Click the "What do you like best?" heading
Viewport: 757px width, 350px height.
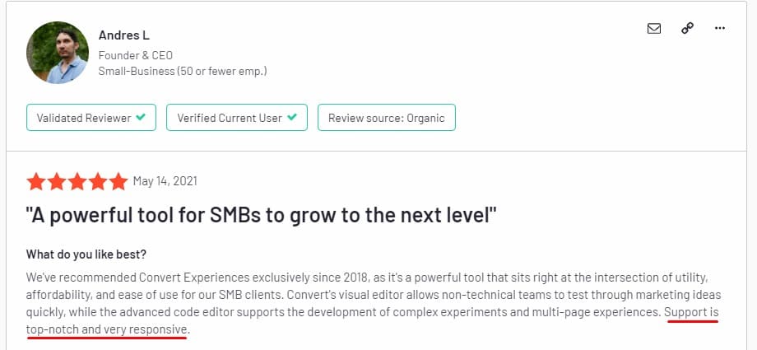[x=86, y=254]
